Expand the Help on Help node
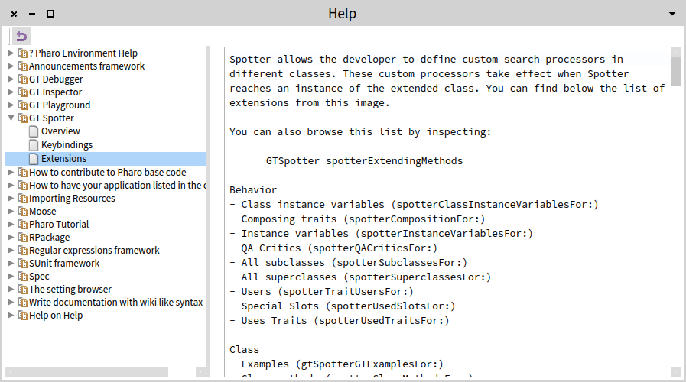 point(11,316)
